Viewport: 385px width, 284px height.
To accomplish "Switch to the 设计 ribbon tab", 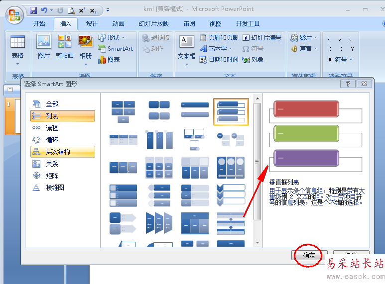I will (x=92, y=23).
